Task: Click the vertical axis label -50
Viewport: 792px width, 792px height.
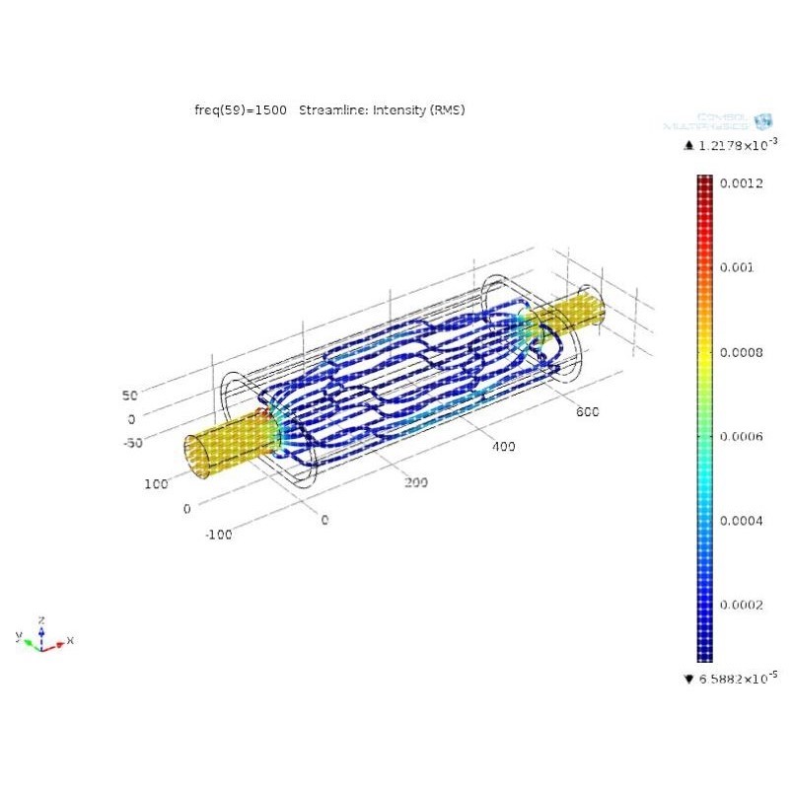Action: tap(133, 443)
